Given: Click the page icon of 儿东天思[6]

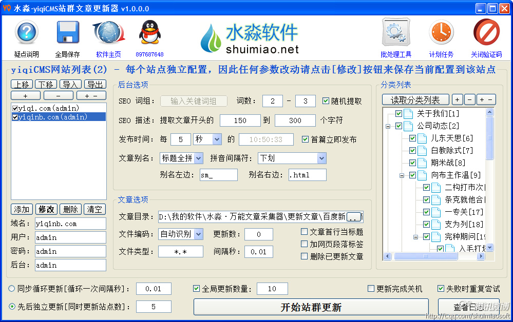Looking at the screenshot, I should (x=422, y=138).
